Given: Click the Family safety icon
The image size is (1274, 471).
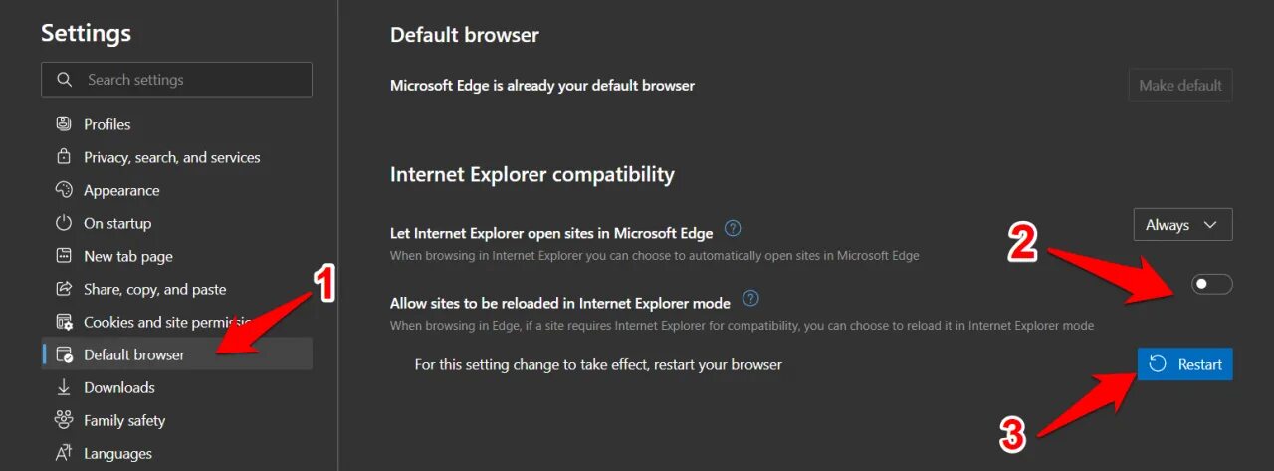Looking at the screenshot, I should pos(64,420).
